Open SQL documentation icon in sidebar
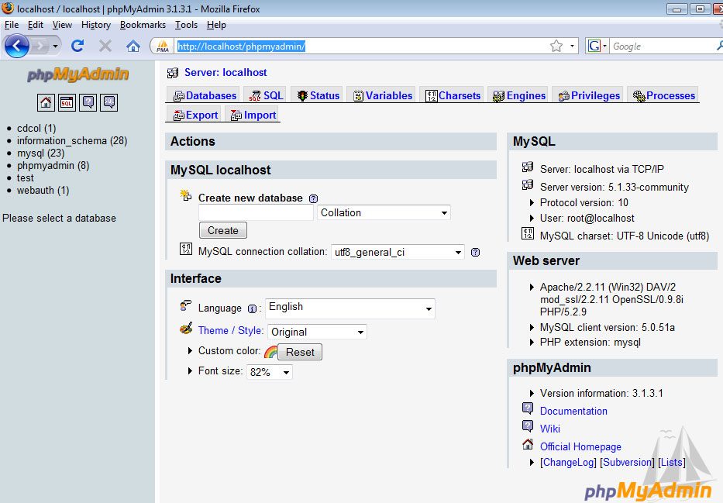 pyautogui.click(x=108, y=102)
